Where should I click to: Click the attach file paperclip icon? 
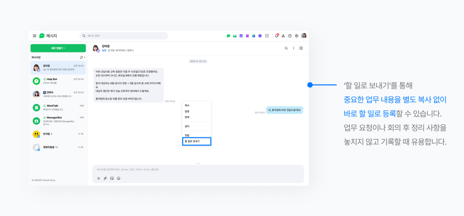(105, 178)
